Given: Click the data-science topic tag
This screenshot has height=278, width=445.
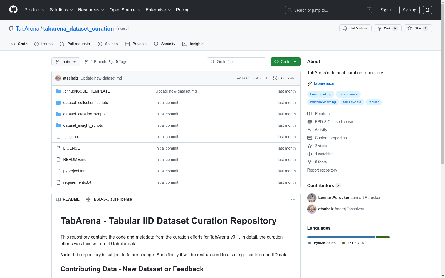Looking at the screenshot, I should [348, 94].
